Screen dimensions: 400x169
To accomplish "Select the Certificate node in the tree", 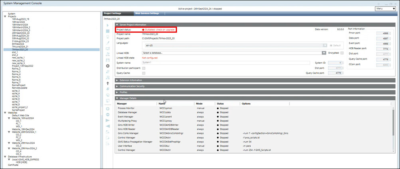I will [x=13, y=164].
